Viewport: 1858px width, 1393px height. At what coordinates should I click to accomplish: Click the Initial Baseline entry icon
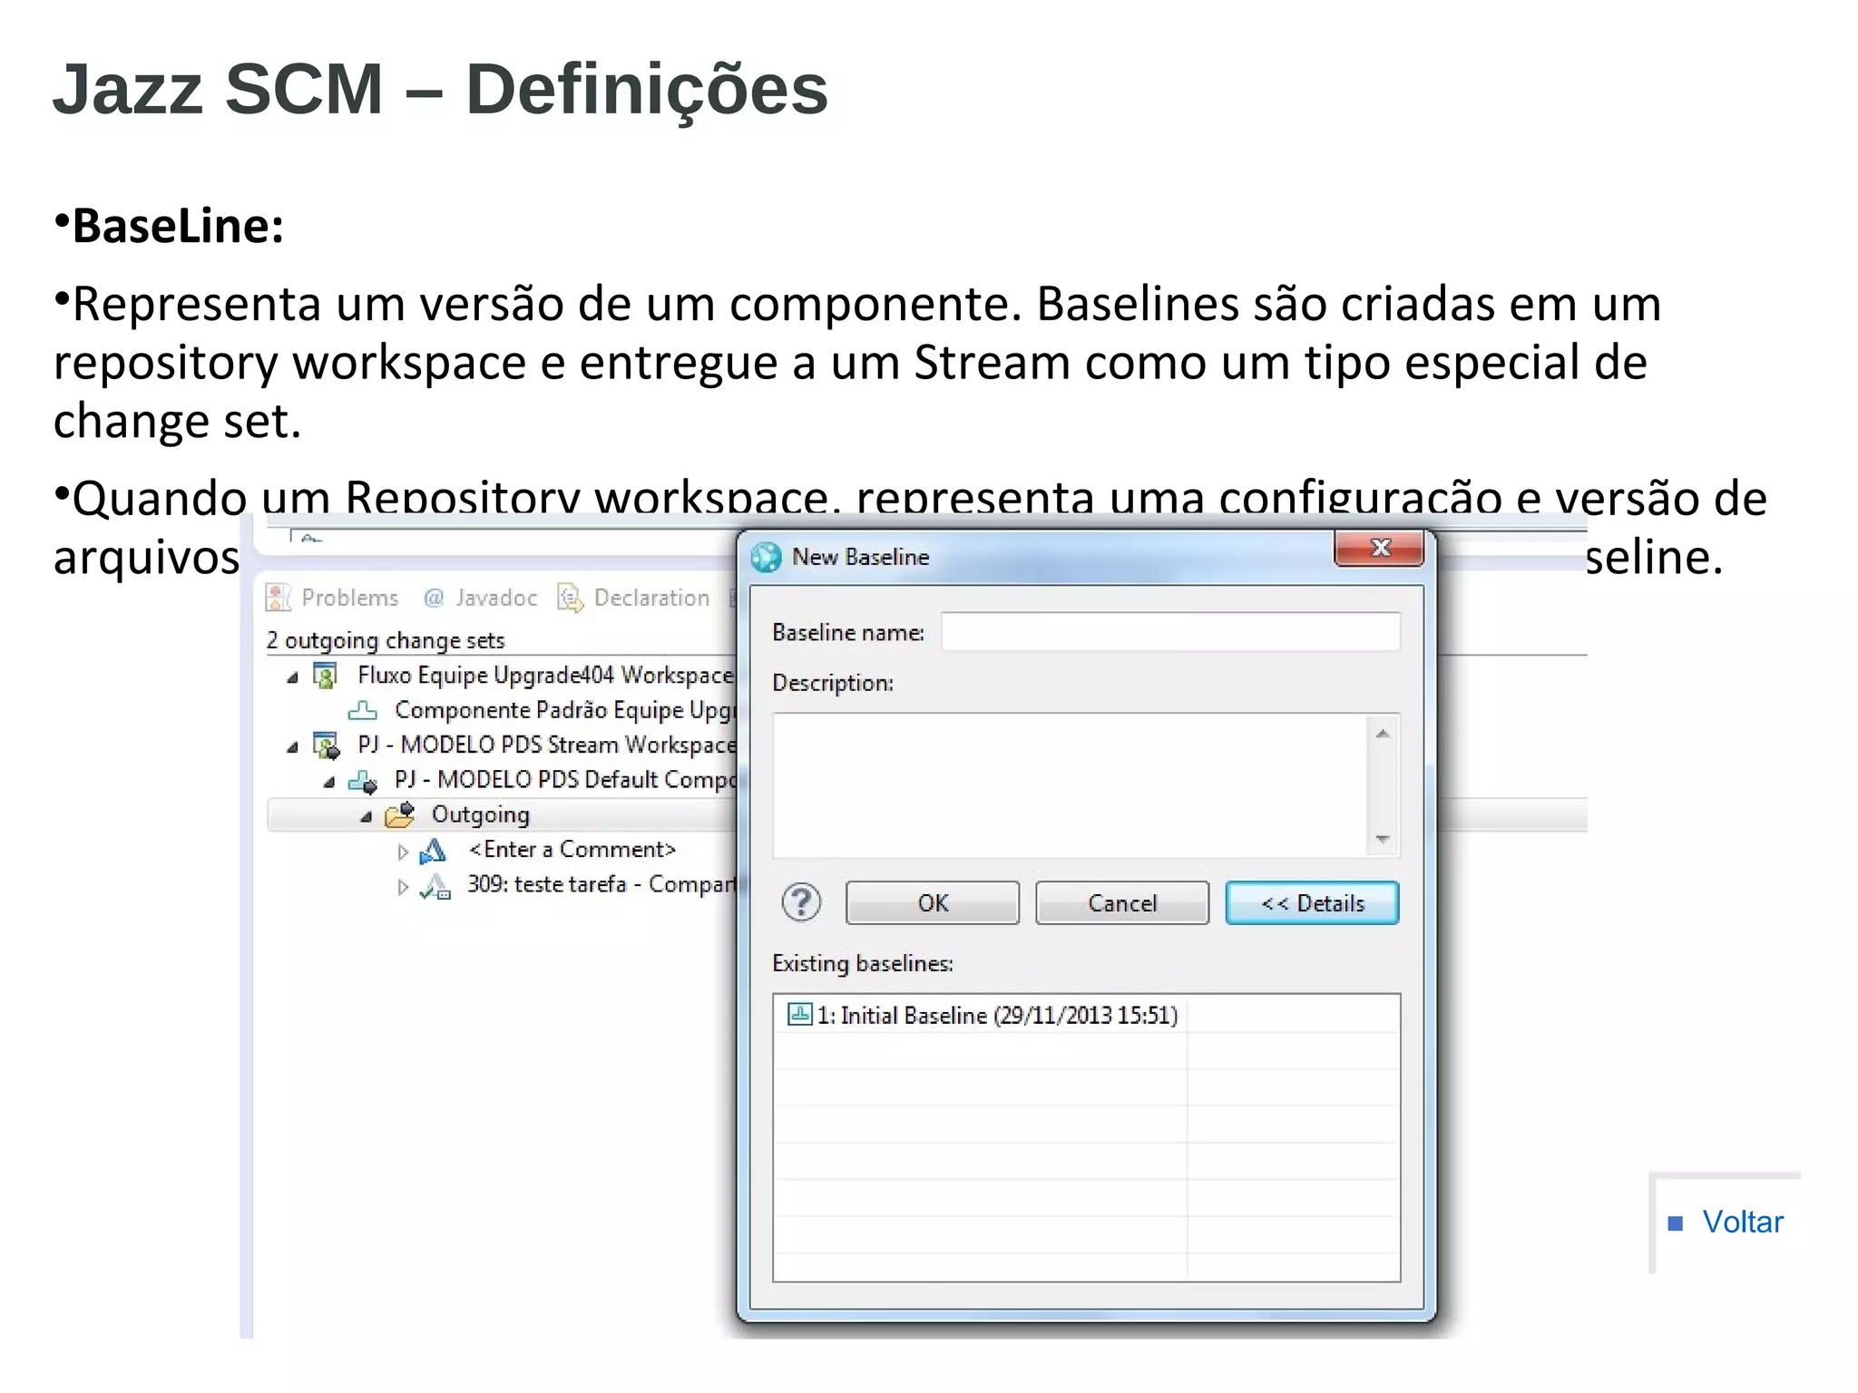point(799,1014)
